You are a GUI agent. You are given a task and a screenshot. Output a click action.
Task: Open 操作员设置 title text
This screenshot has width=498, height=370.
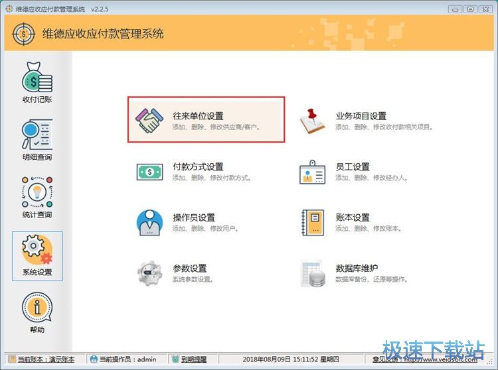194,217
